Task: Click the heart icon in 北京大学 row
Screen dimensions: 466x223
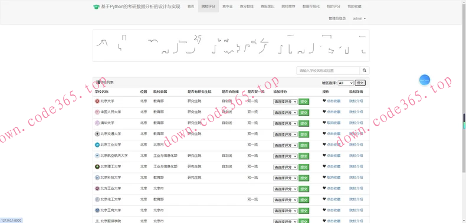Action: 324,101
